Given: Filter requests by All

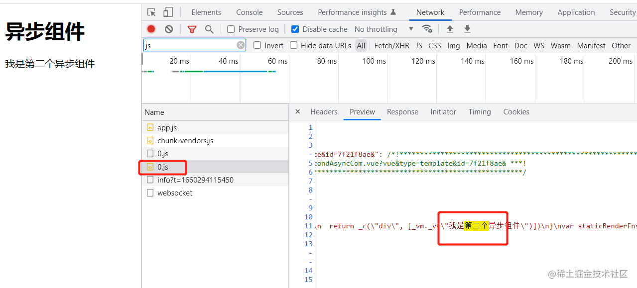Looking at the screenshot, I should pyautogui.click(x=361, y=45).
